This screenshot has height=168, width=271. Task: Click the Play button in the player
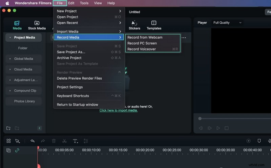[x=218, y=128]
